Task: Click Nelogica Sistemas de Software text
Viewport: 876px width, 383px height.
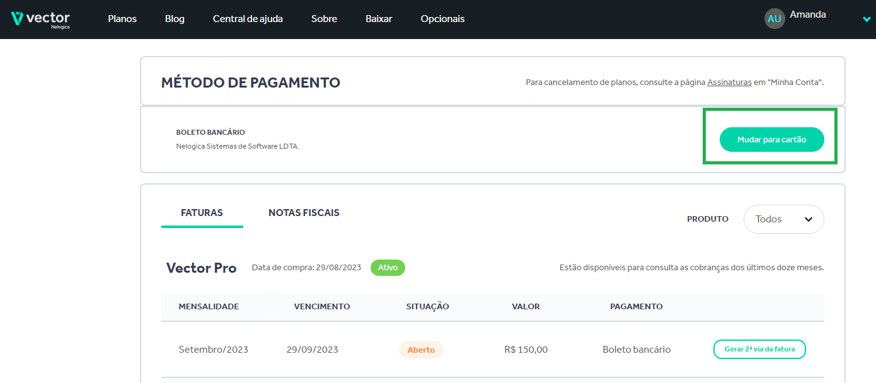Action: [238, 147]
